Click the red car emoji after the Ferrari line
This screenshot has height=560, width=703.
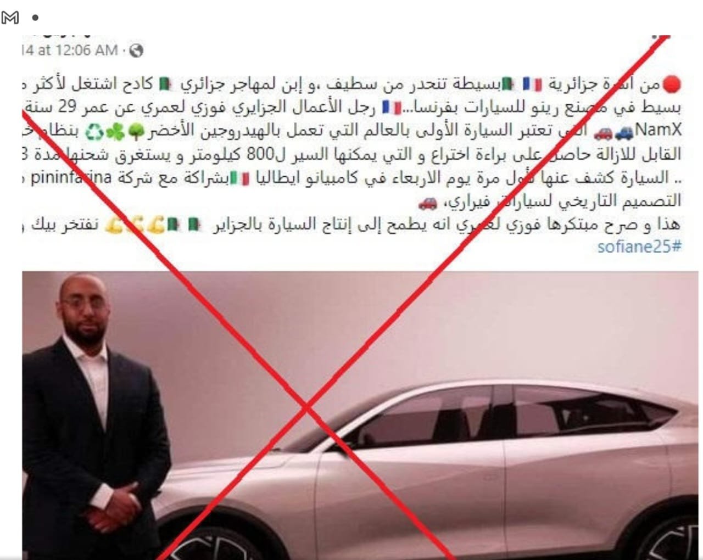click(x=427, y=203)
